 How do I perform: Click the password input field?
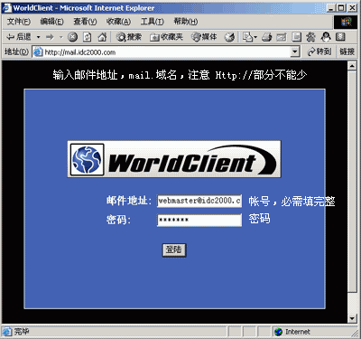coord(199,220)
